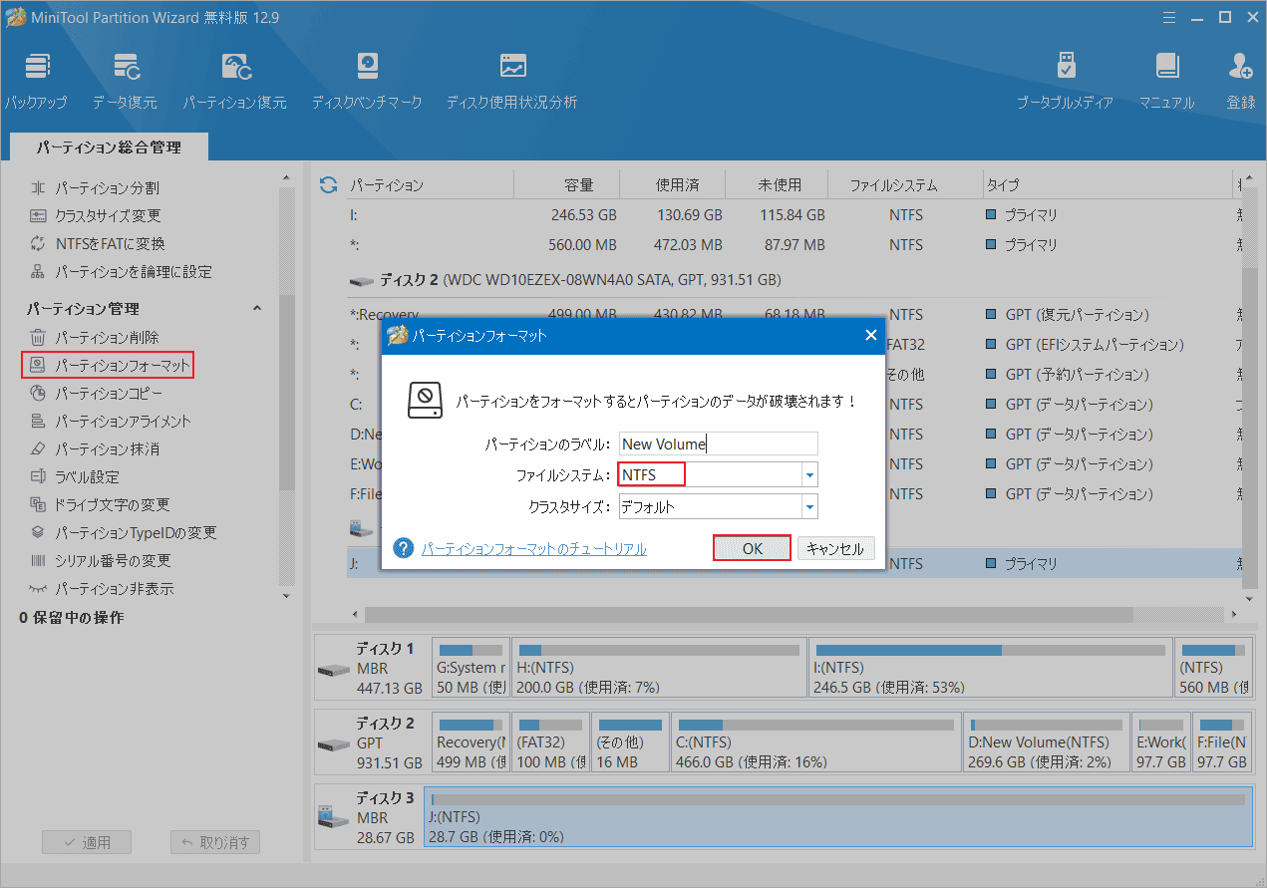Open ディスク使用状況分析 space analyzer
The image size is (1267, 888).
pyautogui.click(x=511, y=81)
